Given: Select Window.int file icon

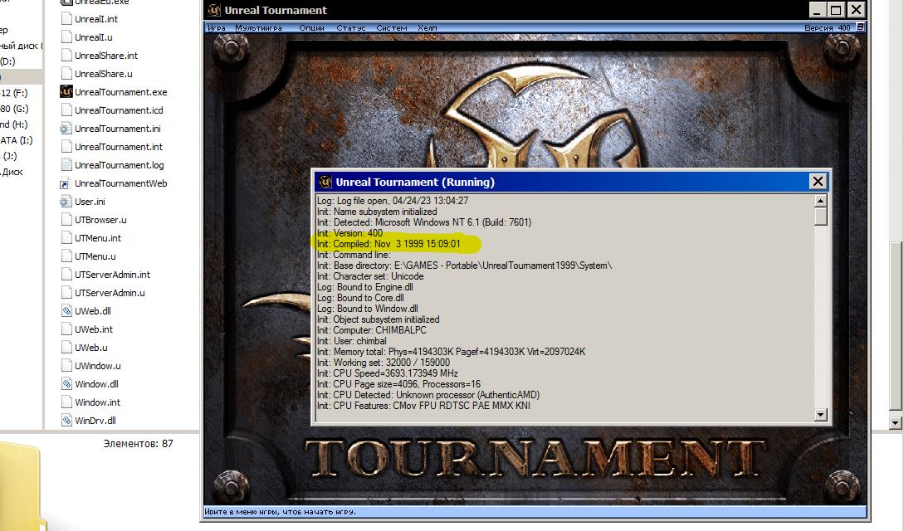Looking at the screenshot, I should tap(66, 402).
